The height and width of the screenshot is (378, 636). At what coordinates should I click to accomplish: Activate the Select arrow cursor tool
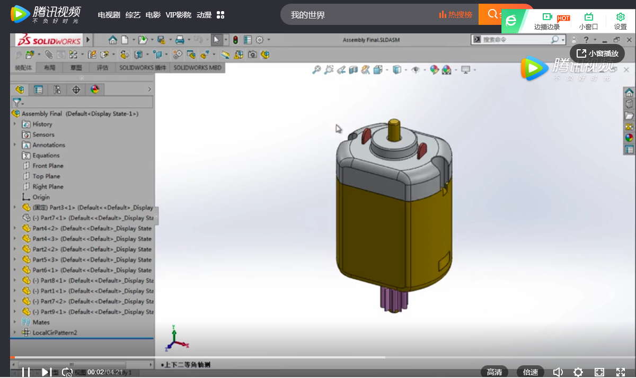click(216, 40)
